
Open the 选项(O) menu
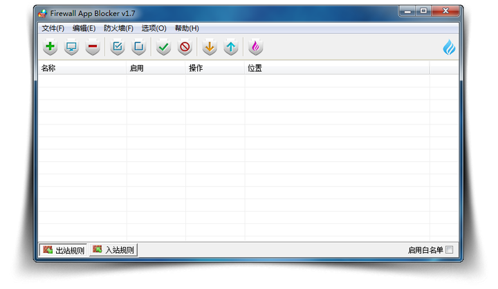pyautogui.click(x=154, y=28)
